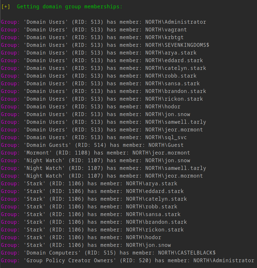Image resolution: width=257 pixels, height=268 pixels.
Task: Click the Stark group line for NORTH\catelyn.stark
Action: click(94, 199)
